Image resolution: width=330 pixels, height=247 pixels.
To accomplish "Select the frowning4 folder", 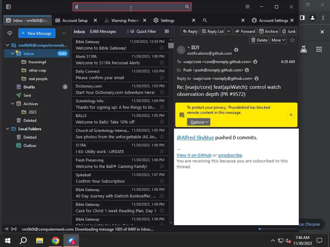I will (x=37, y=62).
